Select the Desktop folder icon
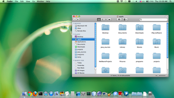Viewport: 174px width, 98px height. pos(105,27)
